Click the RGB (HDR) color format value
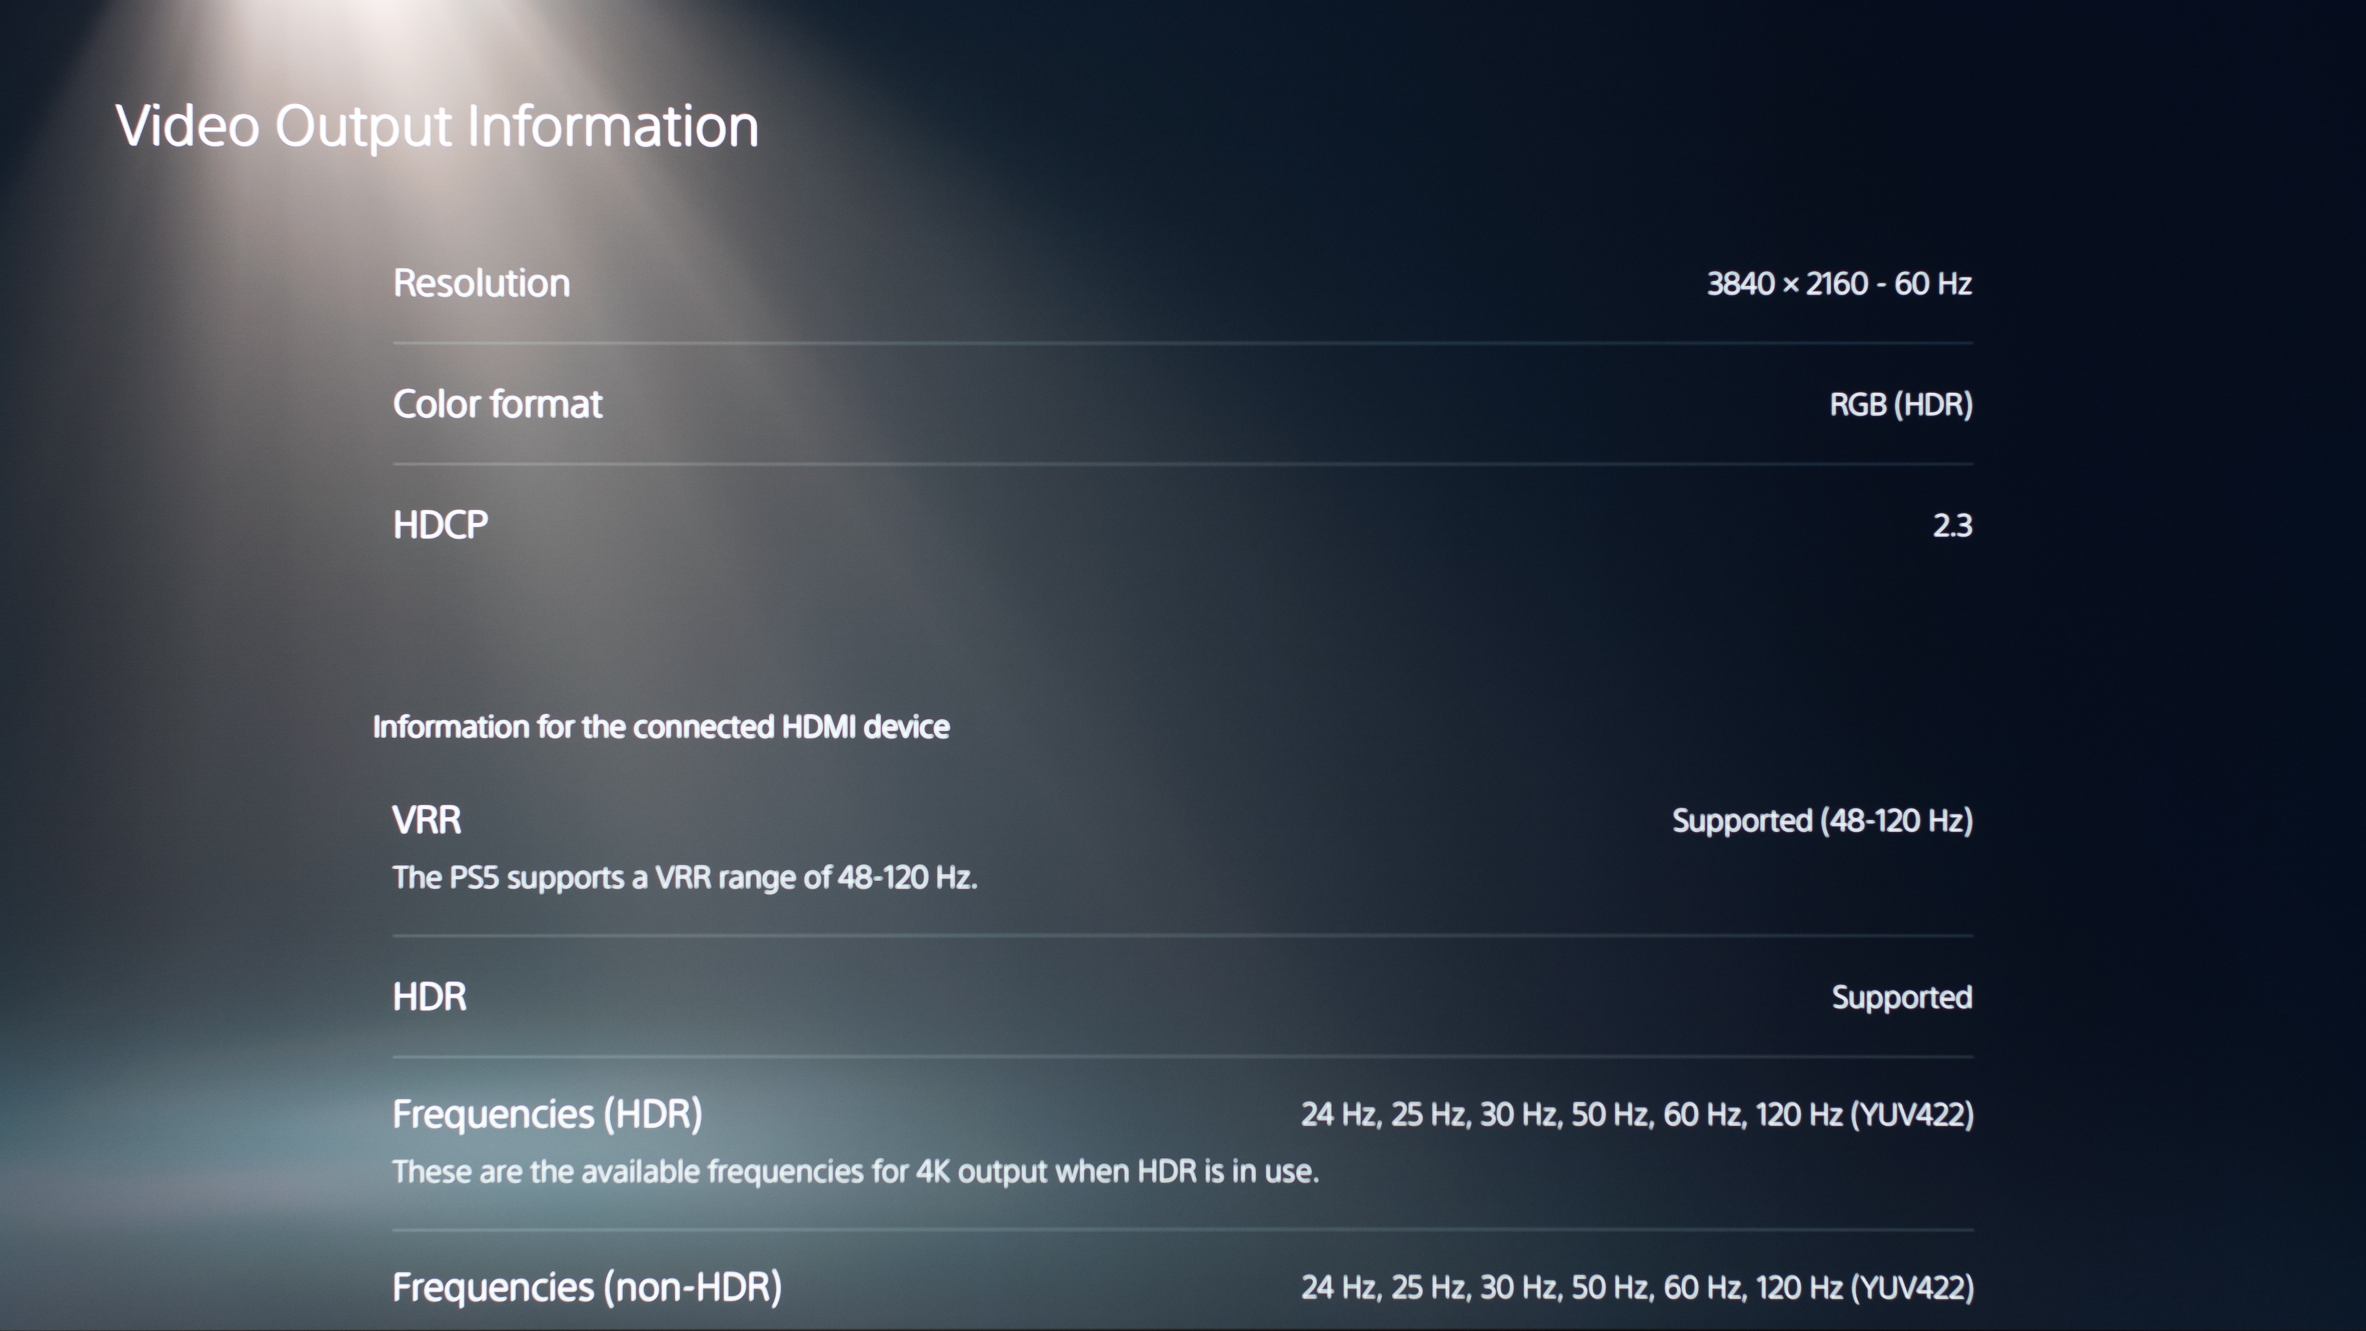 pyautogui.click(x=1900, y=405)
